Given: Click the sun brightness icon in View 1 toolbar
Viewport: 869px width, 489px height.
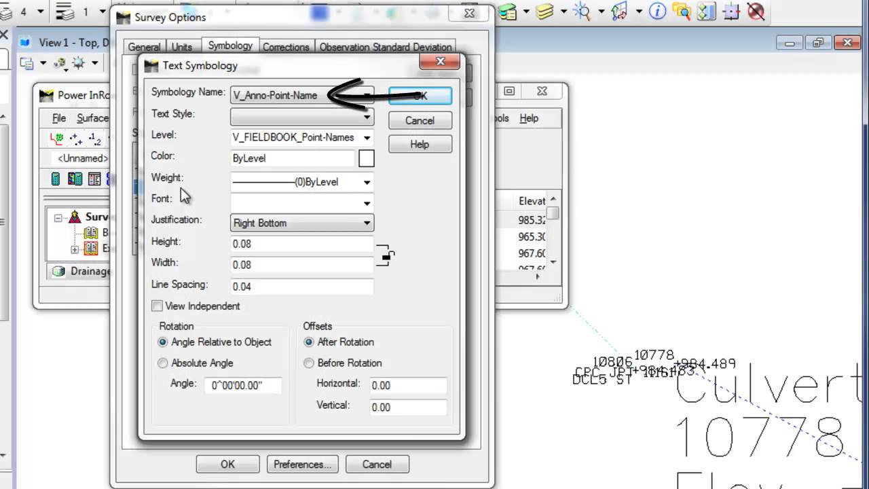Looking at the screenshot, I should point(78,63).
